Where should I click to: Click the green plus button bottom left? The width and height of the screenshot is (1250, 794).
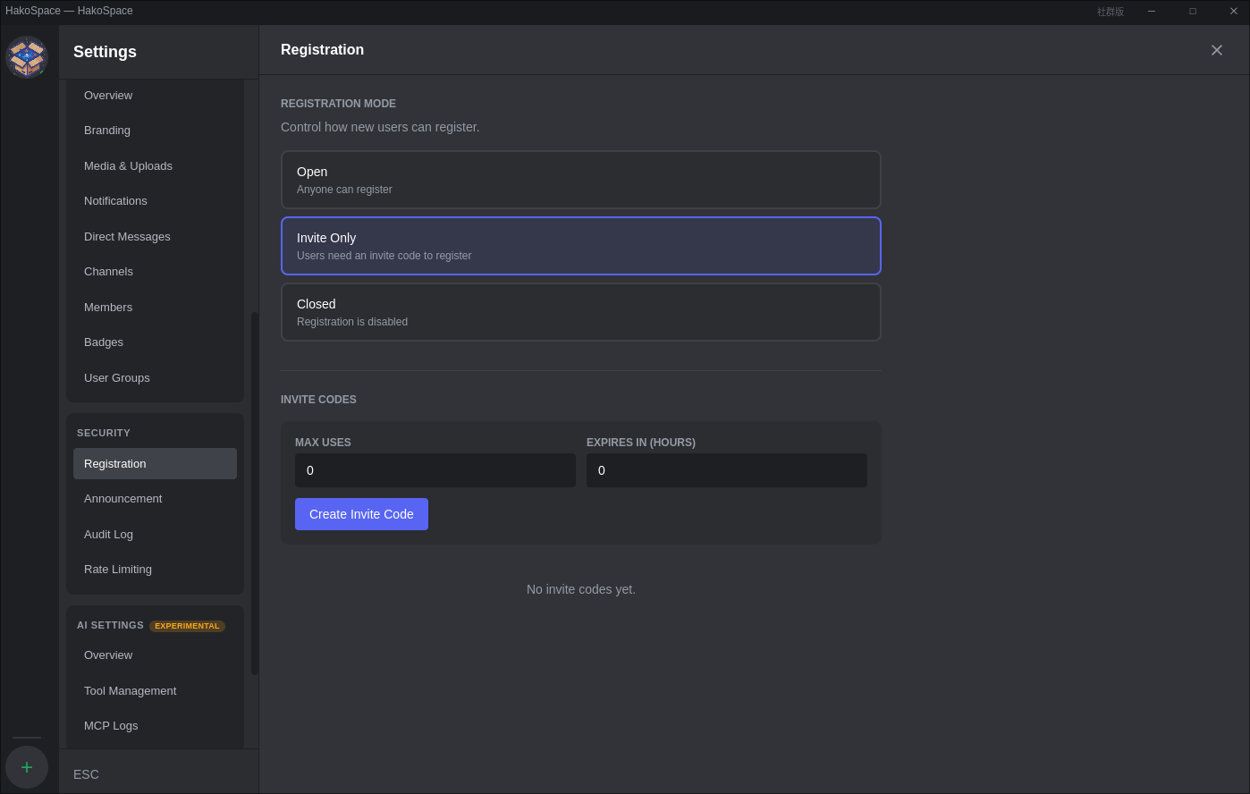coord(26,766)
